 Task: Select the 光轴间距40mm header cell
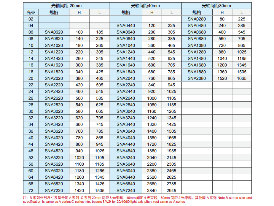[145, 6]
